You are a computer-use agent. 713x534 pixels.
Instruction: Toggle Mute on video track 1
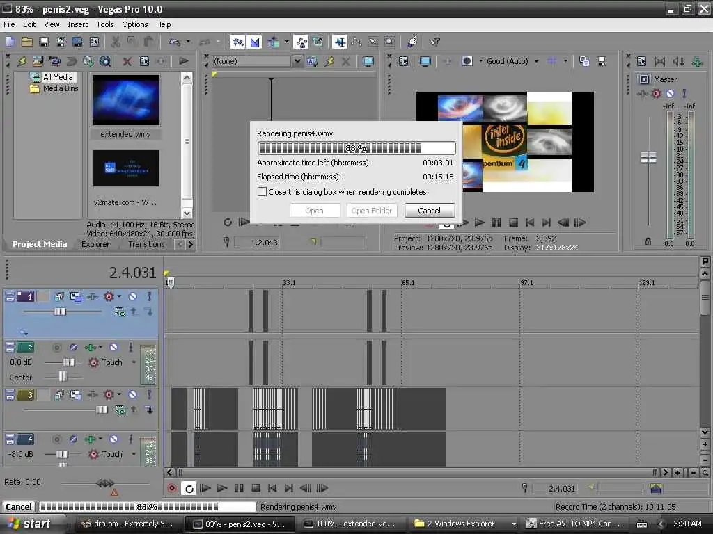(132, 296)
